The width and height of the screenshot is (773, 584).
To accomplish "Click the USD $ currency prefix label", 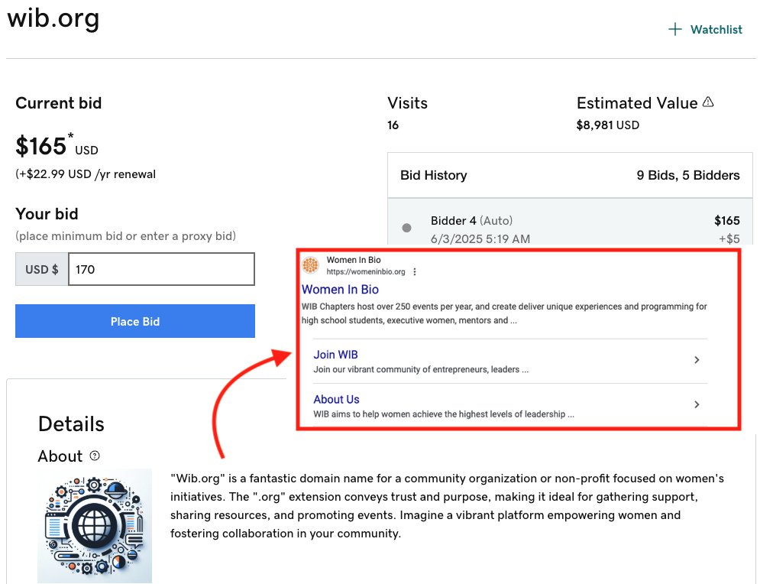I will point(42,269).
